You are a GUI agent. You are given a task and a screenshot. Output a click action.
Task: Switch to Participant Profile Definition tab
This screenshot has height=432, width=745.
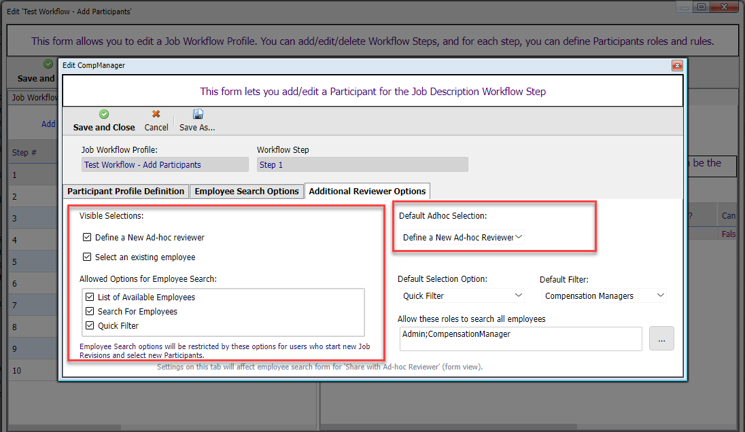click(x=126, y=192)
